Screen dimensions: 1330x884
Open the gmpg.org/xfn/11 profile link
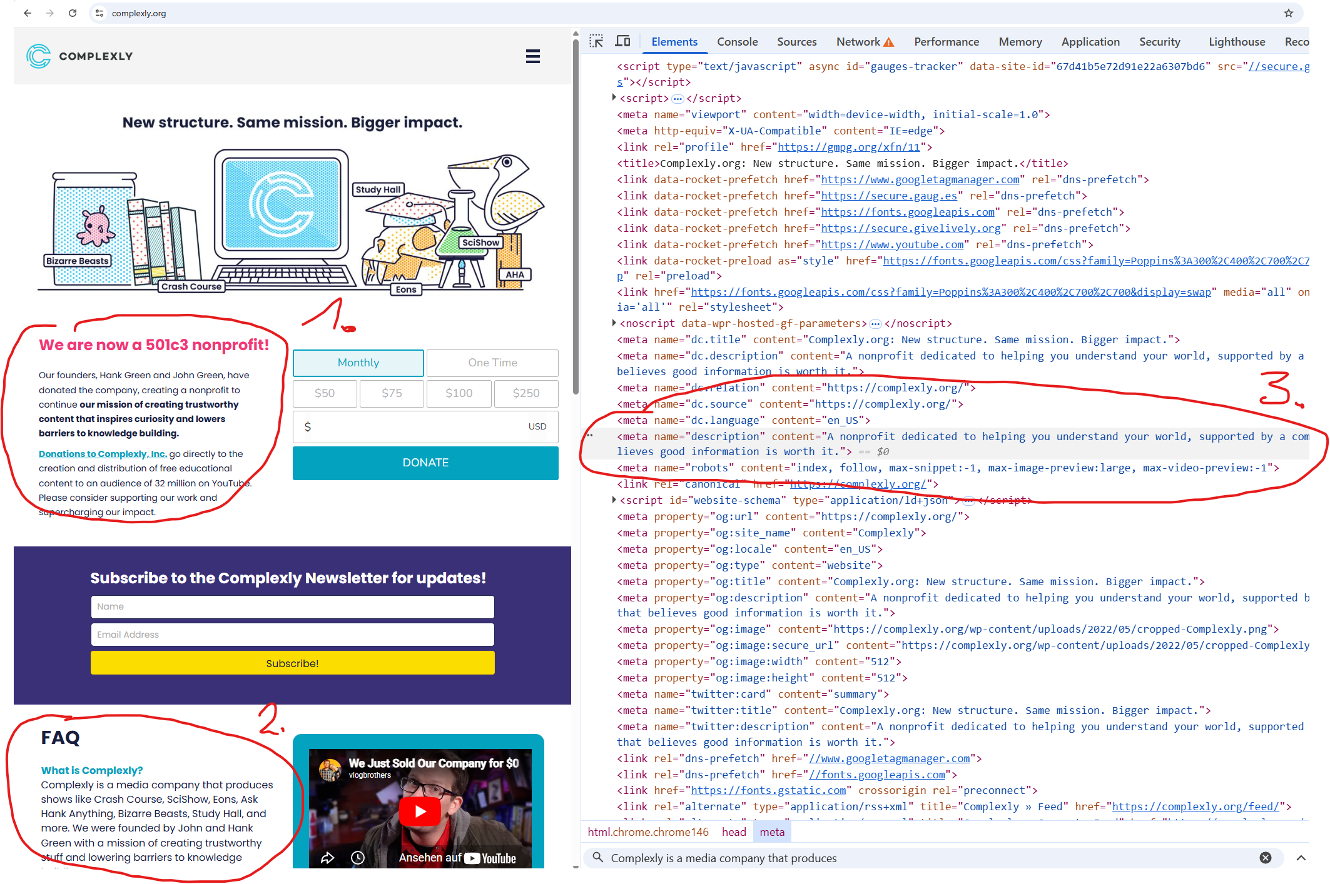(848, 147)
